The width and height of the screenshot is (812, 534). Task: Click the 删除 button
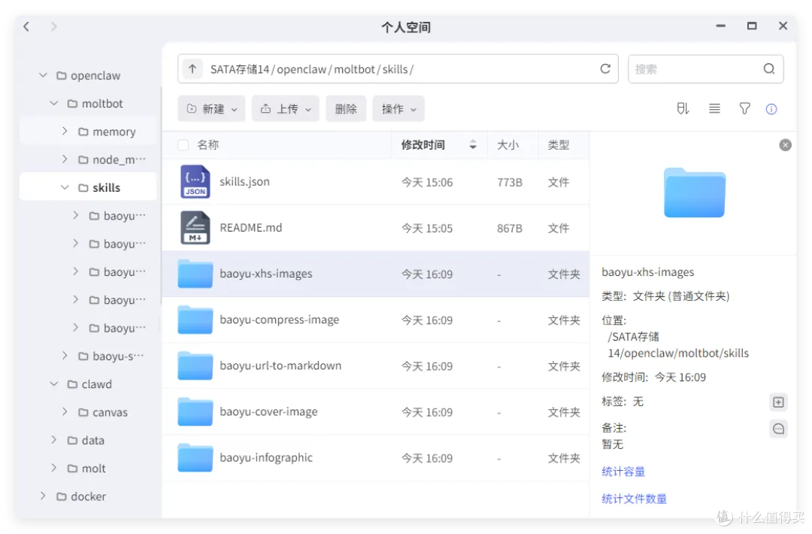(346, 109)
